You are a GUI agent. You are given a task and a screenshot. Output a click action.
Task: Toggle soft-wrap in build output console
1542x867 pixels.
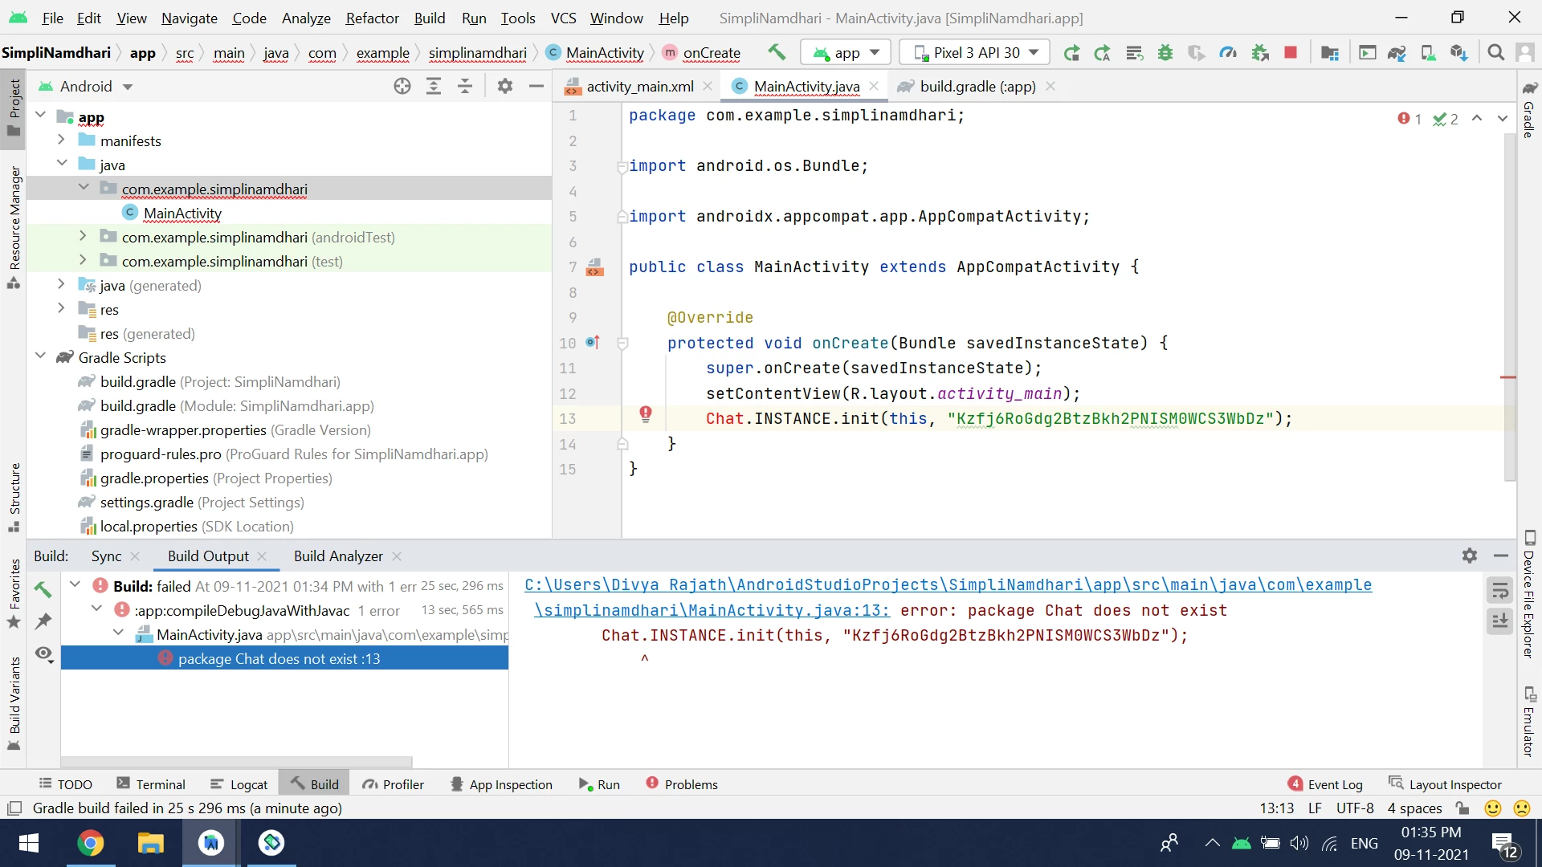[1499, 592]
